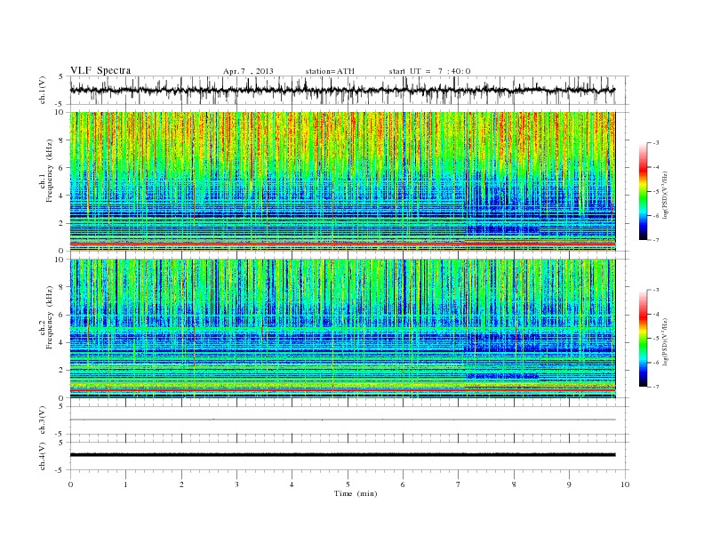This screenshot has height=544, width=704.
Task: Click the time axis tick label '0'
Action: pos(70,484)
